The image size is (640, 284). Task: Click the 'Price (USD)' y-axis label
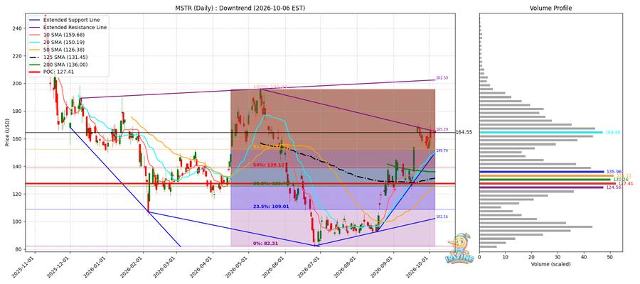pyautogui.click(x=7, y=133)
